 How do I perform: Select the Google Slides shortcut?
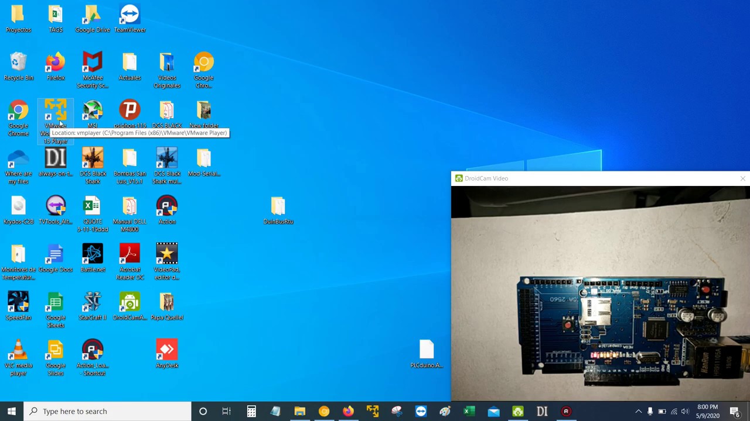[x=56, y=358]
